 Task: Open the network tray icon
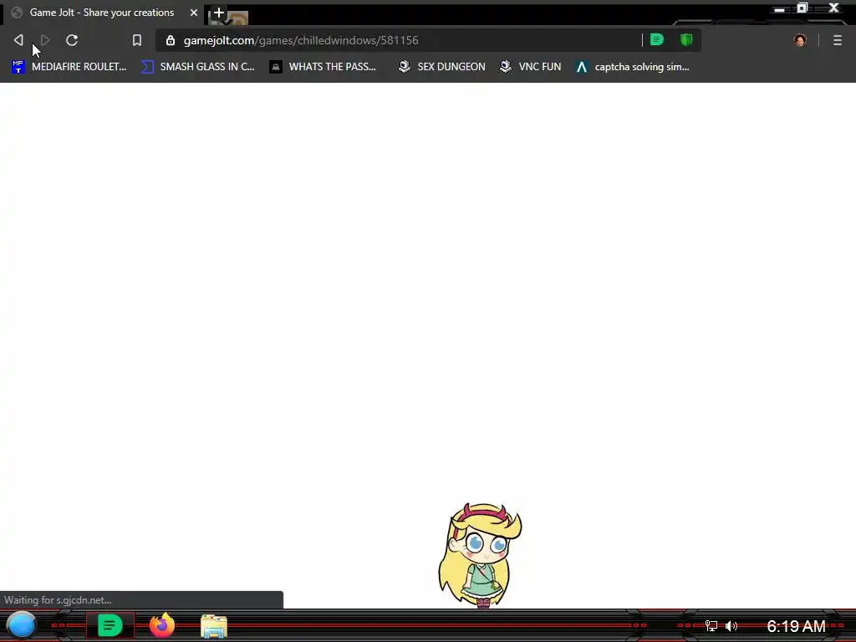point(711,625)
